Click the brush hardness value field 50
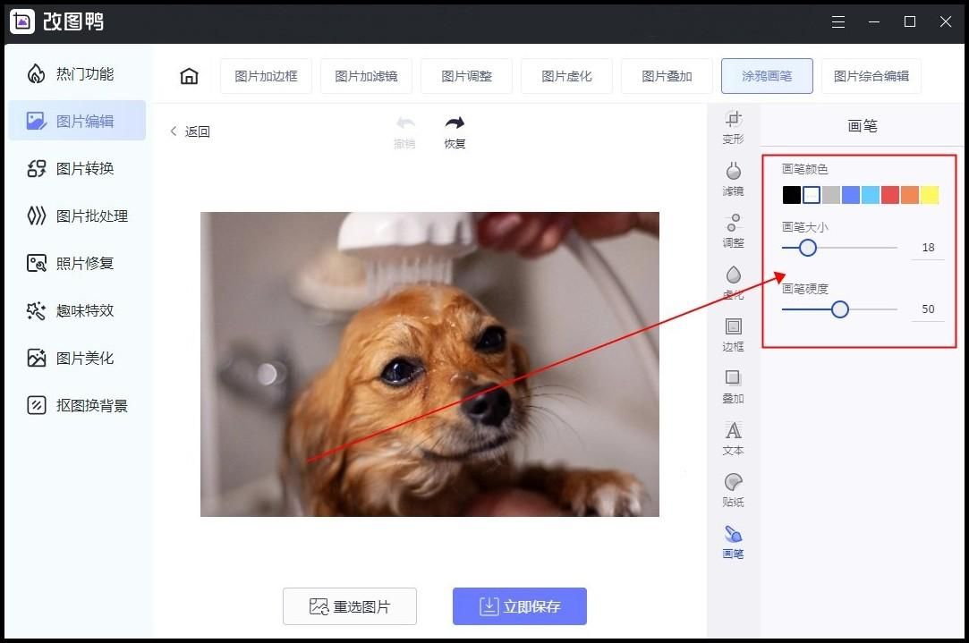This screenshot has height=643, width=969. tap(928, 309)
